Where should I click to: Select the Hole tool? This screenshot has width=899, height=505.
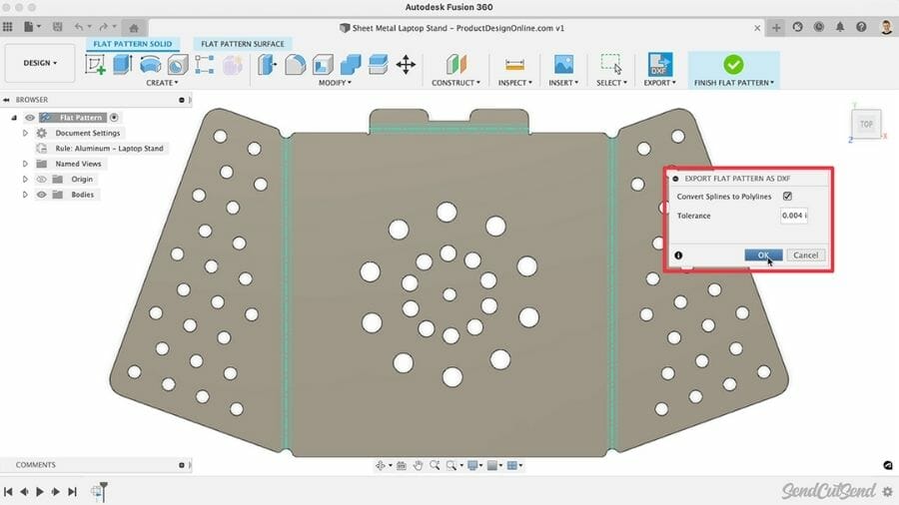[178, 65]
